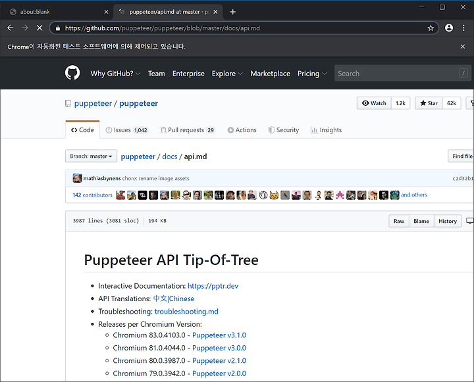The height and width of the screenshot is (382, 474).
Task: Click the lock icon in address bar
Action: click(58, 28)
